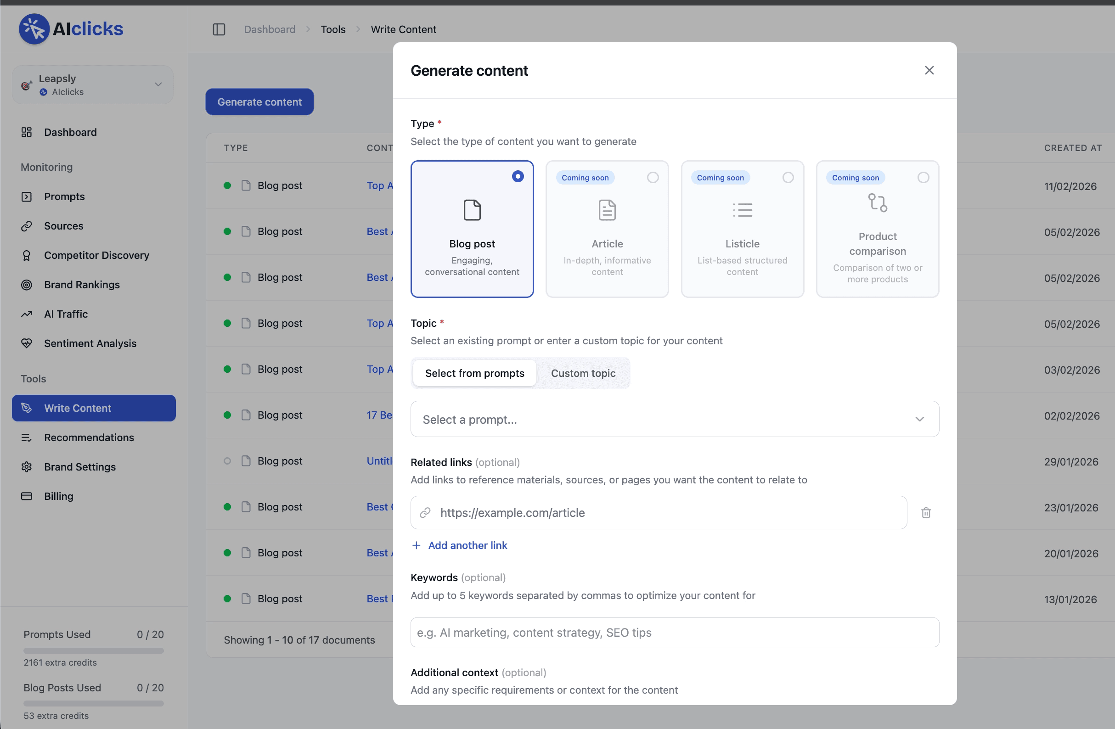Switch to Select from prompts tab

[x=474, y=373]
